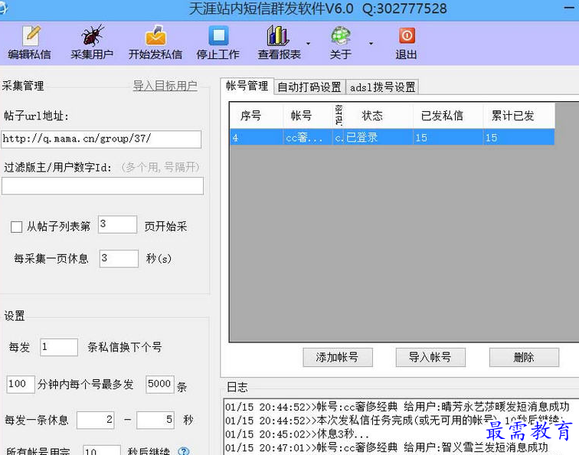The height and width of the screenshot is (455, 579).
Task: Expand the dropdown arrow next to 关于
Action: (x=371, y=44)
